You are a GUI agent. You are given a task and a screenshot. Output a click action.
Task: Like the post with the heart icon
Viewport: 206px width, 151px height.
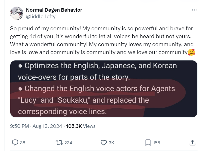coord(104,143)
